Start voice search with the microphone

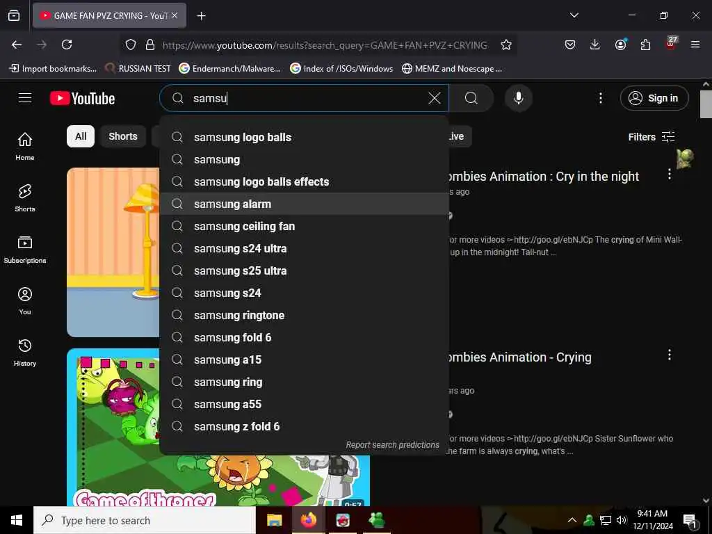coord(518,98)
